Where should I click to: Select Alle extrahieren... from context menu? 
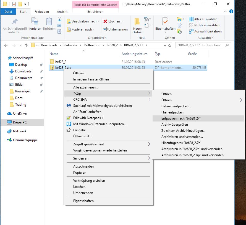point(86,87)
